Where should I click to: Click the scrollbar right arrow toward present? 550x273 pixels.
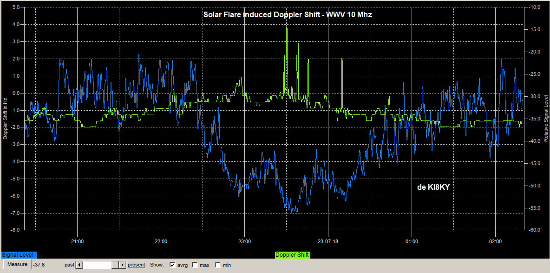click(x=123, y=265)
